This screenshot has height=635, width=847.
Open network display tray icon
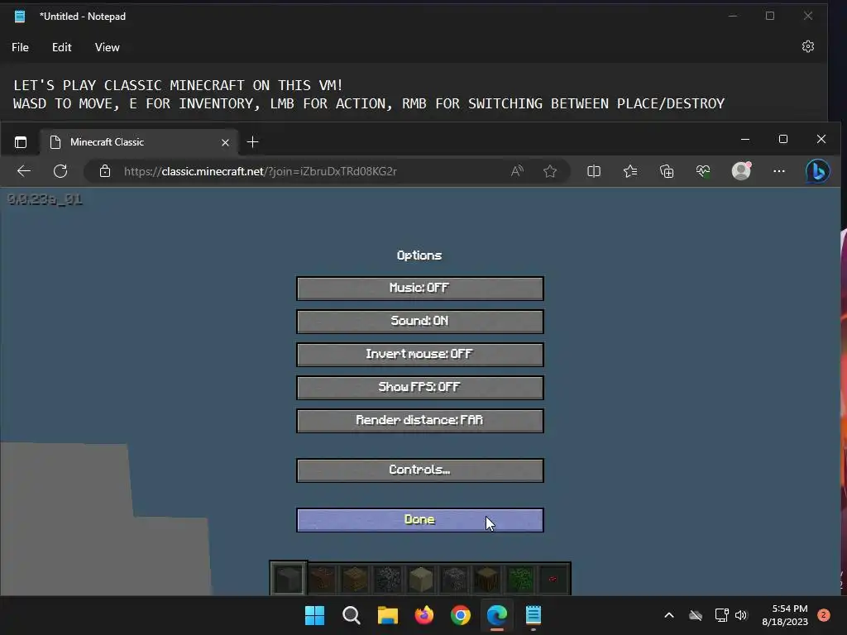pos(721,615)
